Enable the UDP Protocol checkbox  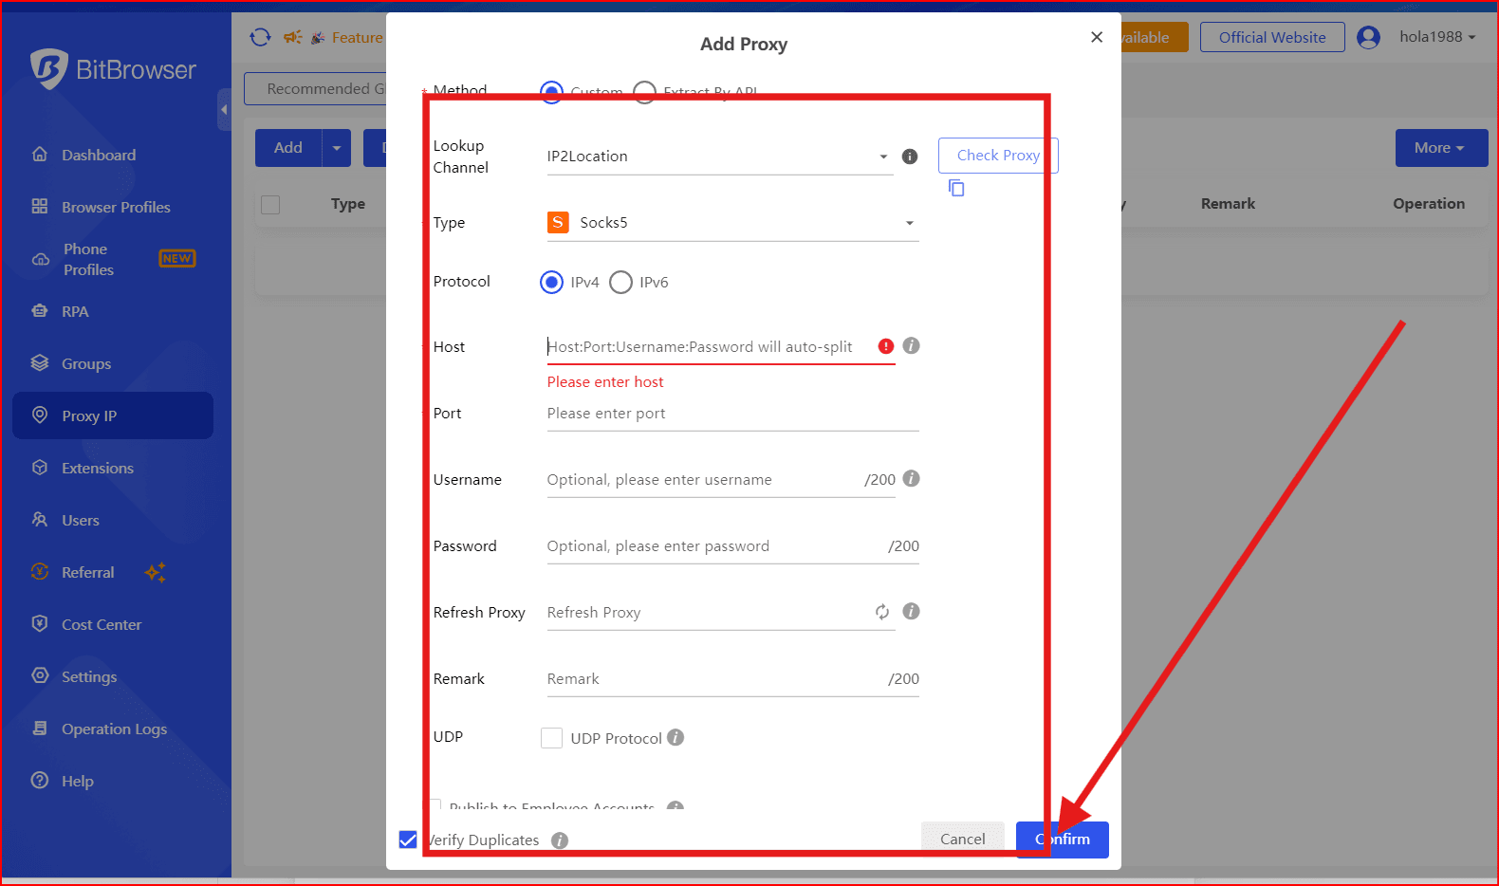point(551,738)
